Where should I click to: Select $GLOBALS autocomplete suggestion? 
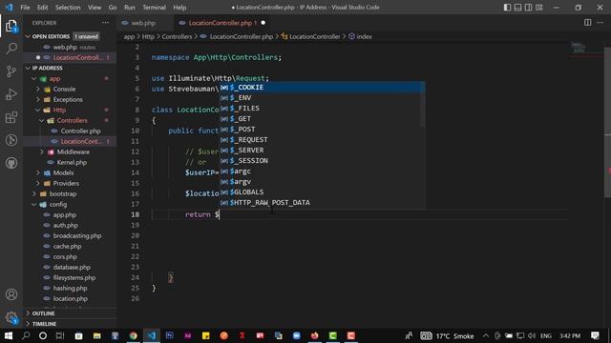point(322,192)
